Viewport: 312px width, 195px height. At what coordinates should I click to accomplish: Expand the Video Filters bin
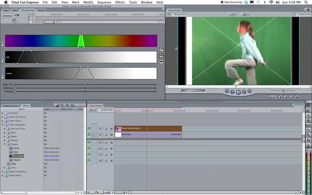pyautogui.click(x=2, y=121)
